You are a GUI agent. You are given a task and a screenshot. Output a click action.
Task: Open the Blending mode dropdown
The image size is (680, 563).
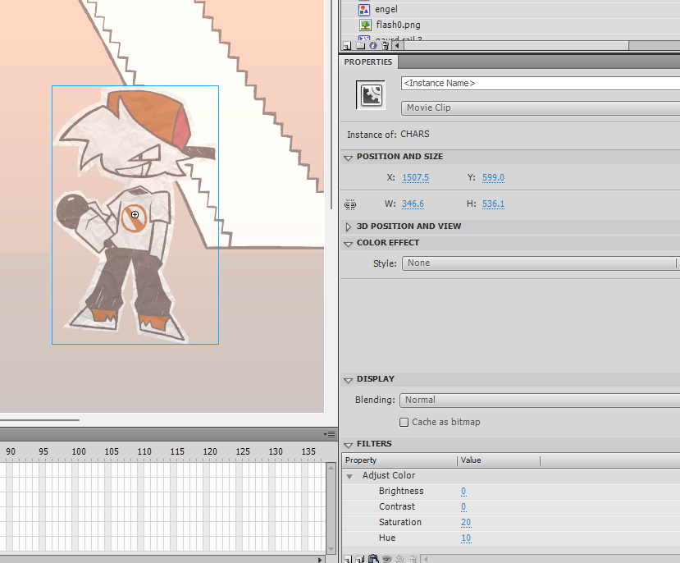point(540,400)
